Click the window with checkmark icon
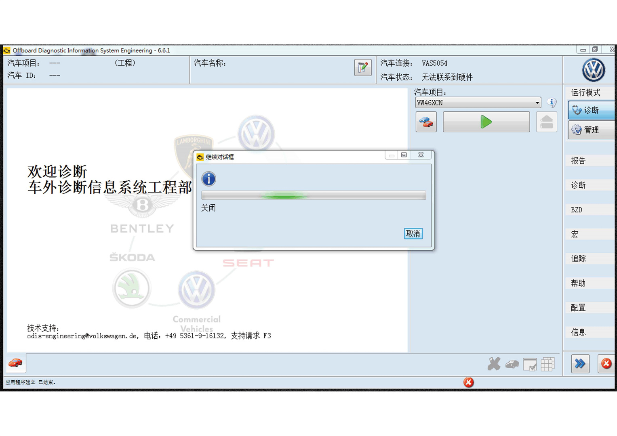The height and width of the screenshot is (436, 617). pos(530,364)
